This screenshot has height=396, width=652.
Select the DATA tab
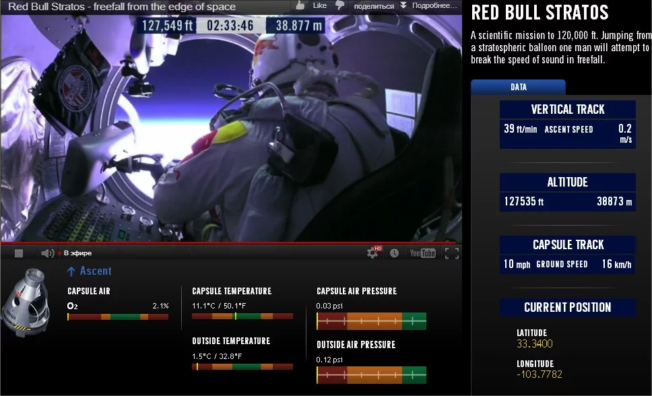[x=518, y=87]
